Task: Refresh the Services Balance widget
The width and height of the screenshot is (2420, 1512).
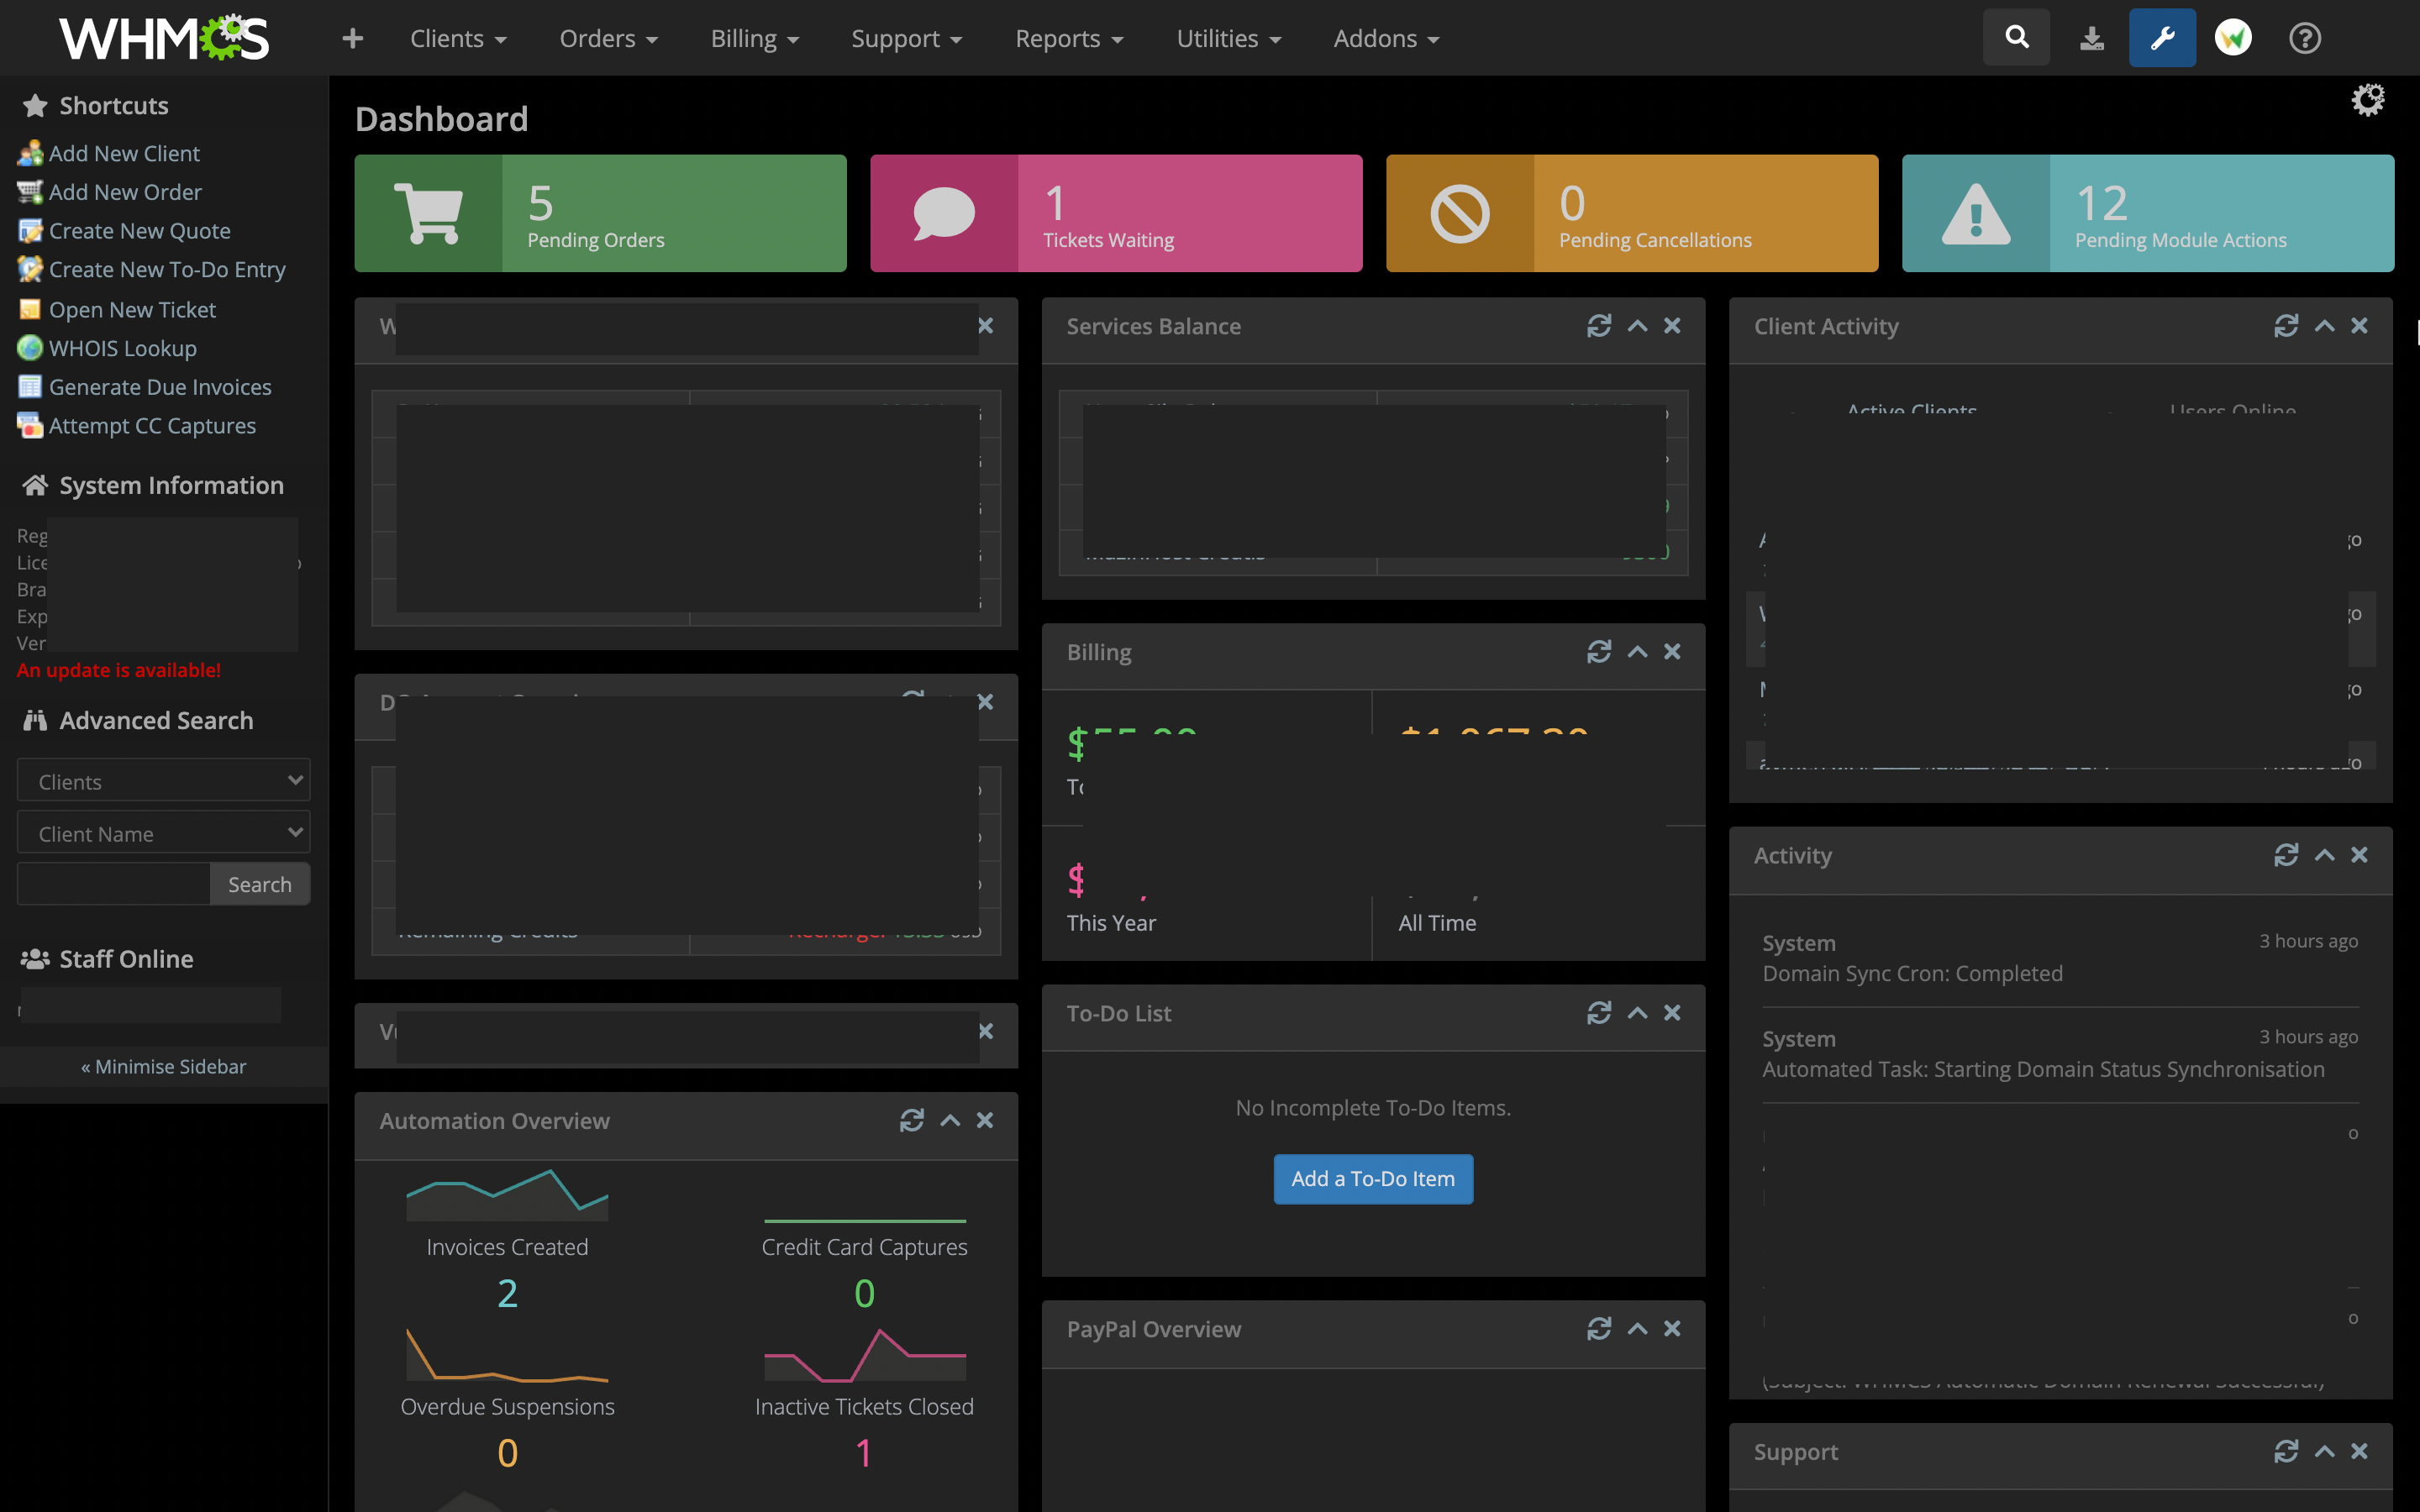Action: tap(1598, 326)
